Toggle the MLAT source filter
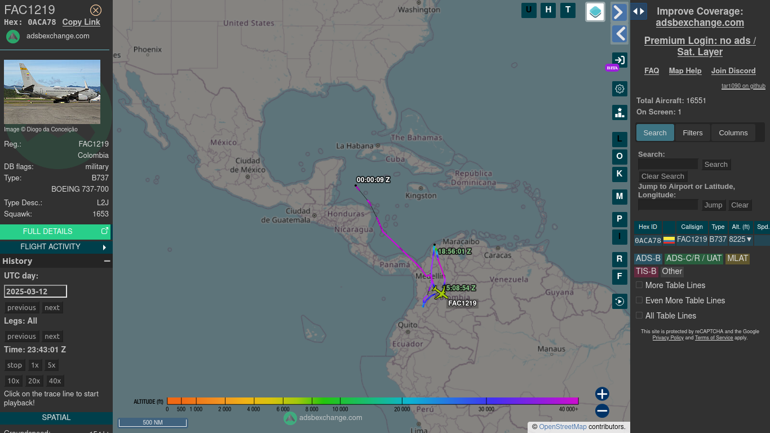Image resolution: width=770 pixels, height=433 pixels. click(x=737, y=259)
